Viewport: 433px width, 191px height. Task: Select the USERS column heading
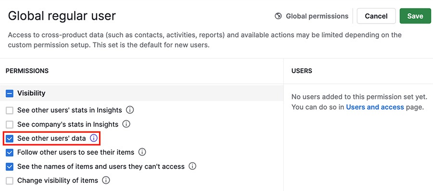click(x=302, y=71)
